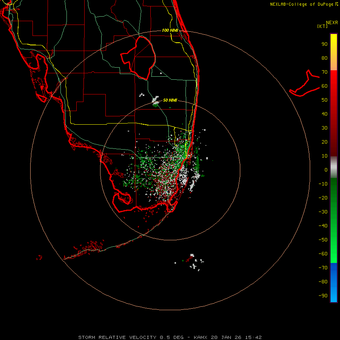Click the -30 value on velocity scale

323,212
